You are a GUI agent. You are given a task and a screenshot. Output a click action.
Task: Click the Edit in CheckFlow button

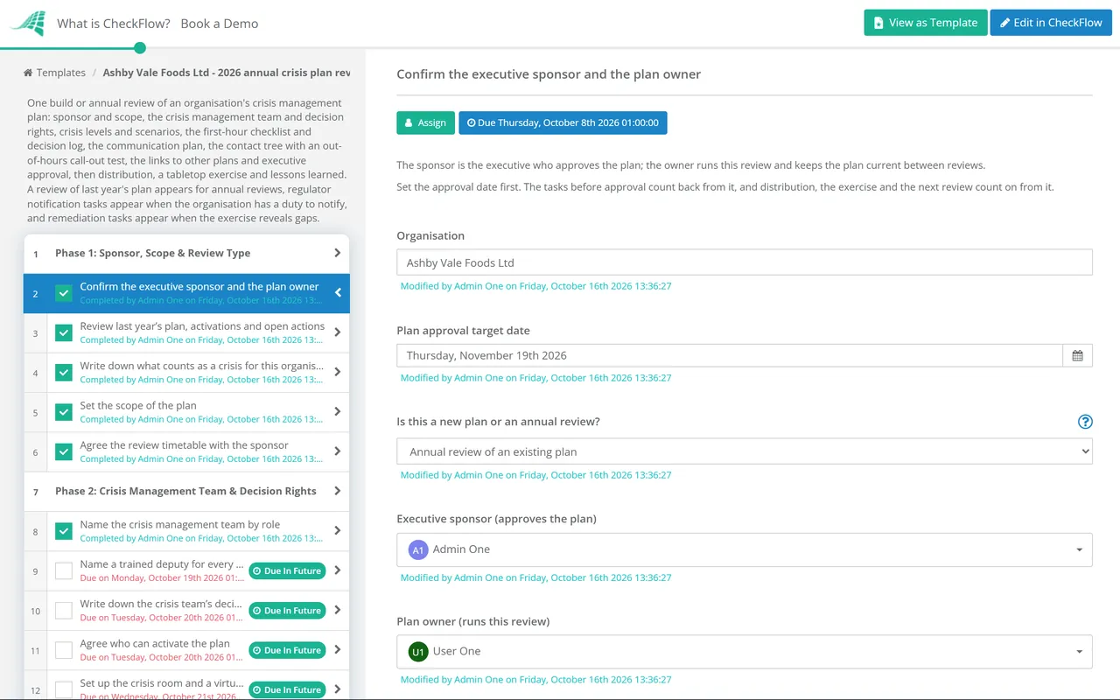click(x=1051, y=23)
